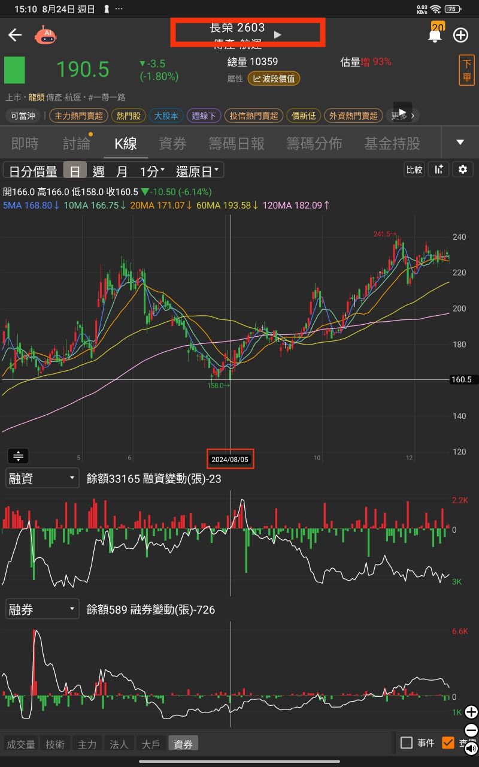Switch to the 討論 tab
The image size is (479, 767).
(x=77, y=143)
